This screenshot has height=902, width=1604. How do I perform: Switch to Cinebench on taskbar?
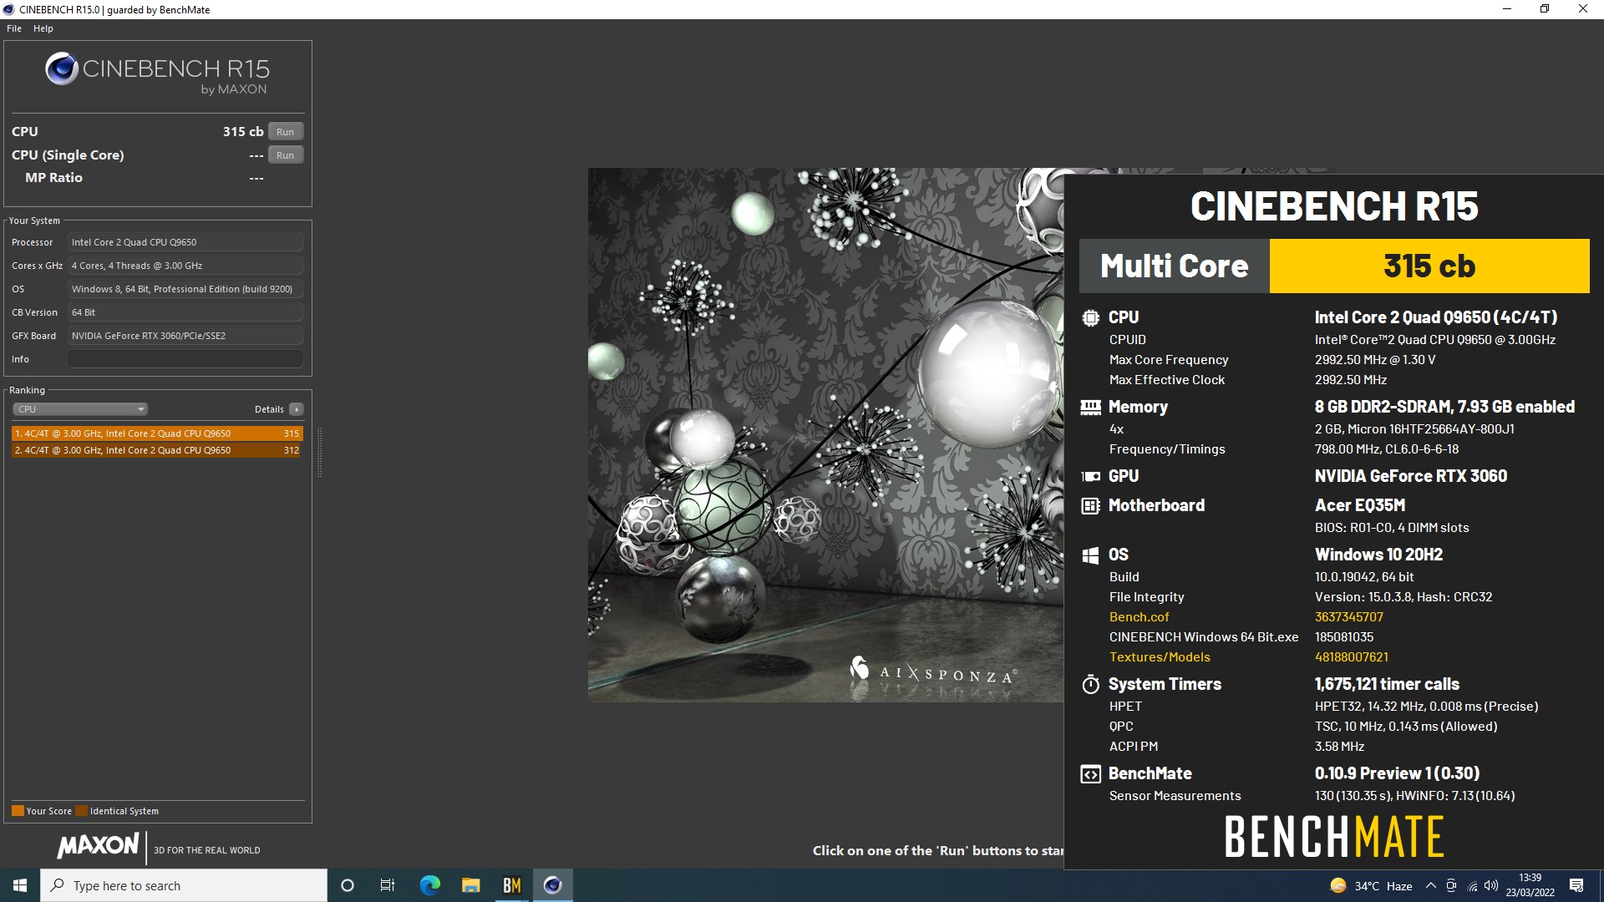552,885
